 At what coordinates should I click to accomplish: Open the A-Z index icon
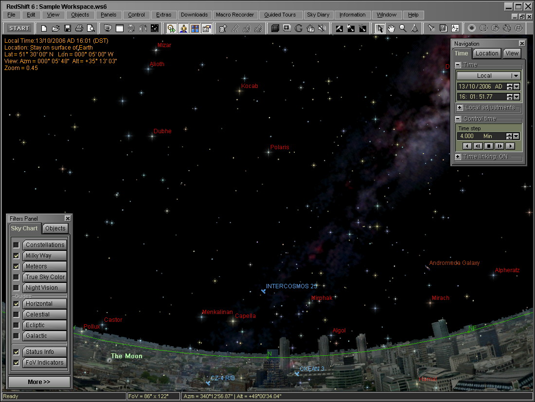[455, 29]
